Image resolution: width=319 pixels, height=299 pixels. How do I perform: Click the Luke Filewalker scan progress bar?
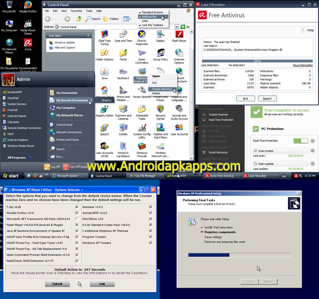tap(257, 61)
